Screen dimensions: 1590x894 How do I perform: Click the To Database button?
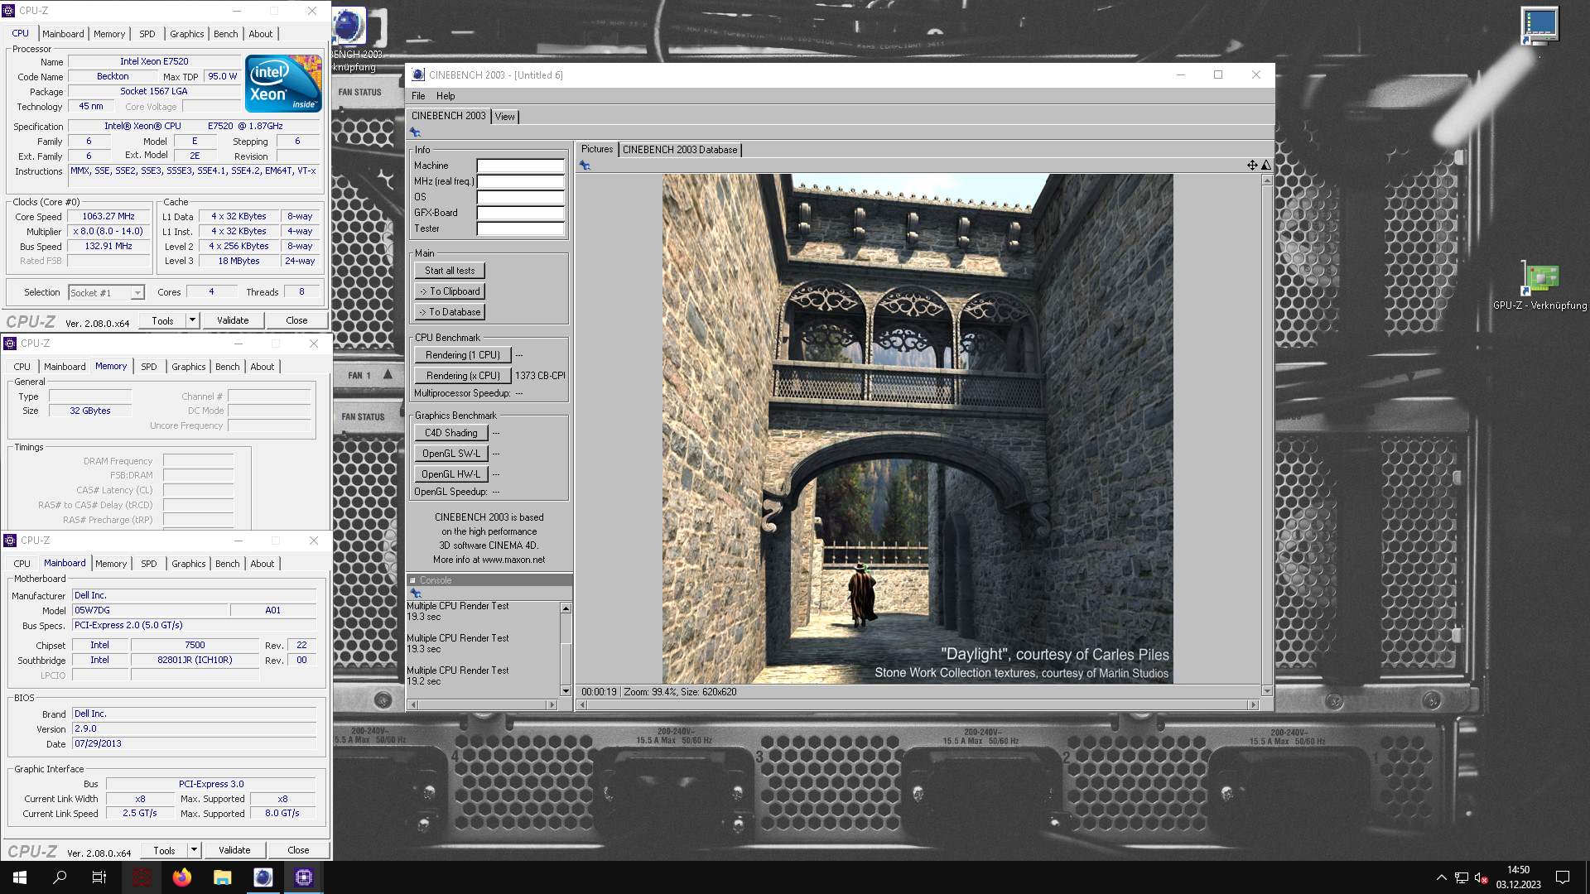point(450,312)
